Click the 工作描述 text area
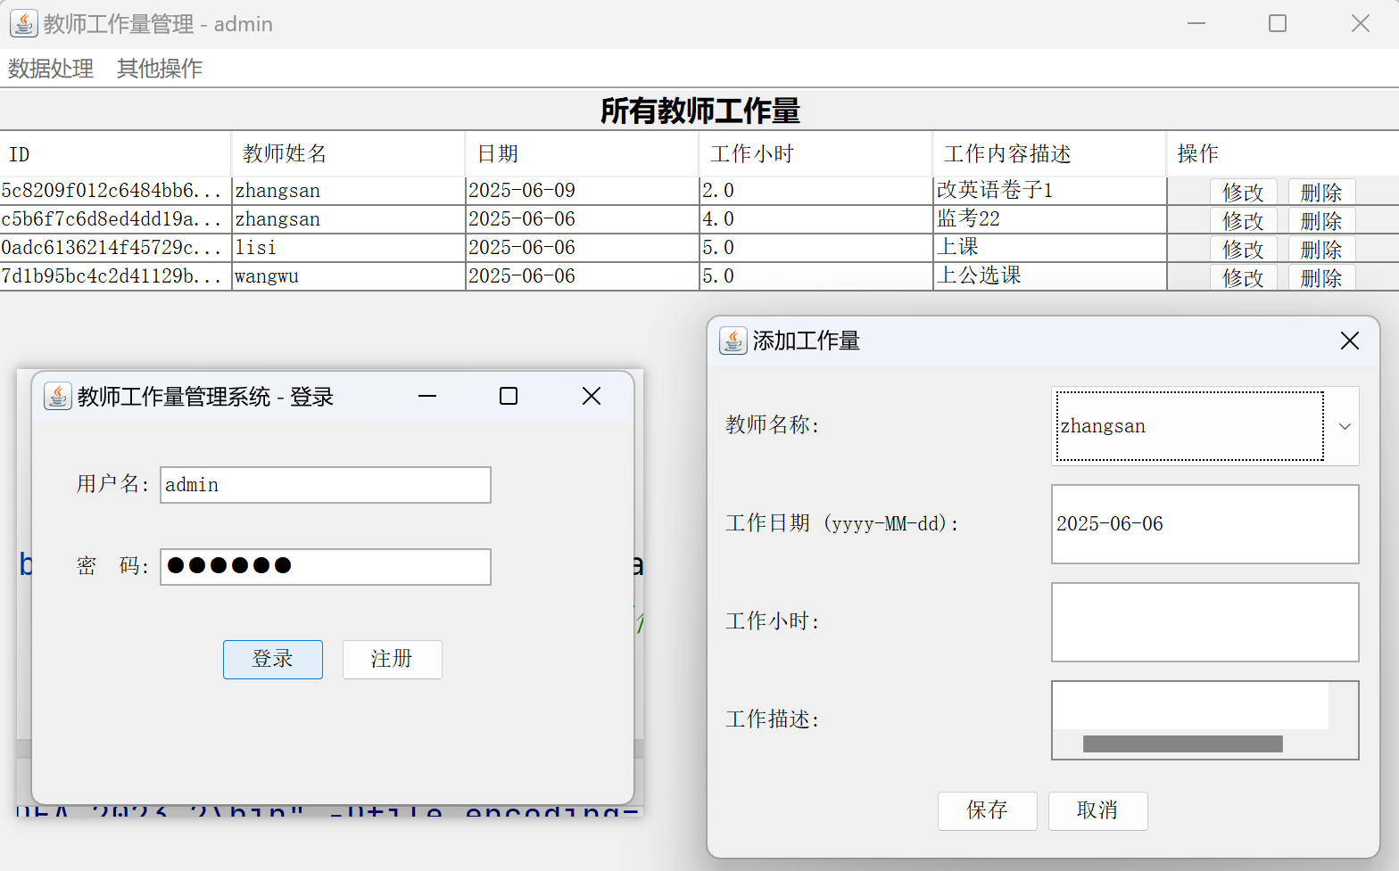1399x871 pixels. click(1191, 706)
